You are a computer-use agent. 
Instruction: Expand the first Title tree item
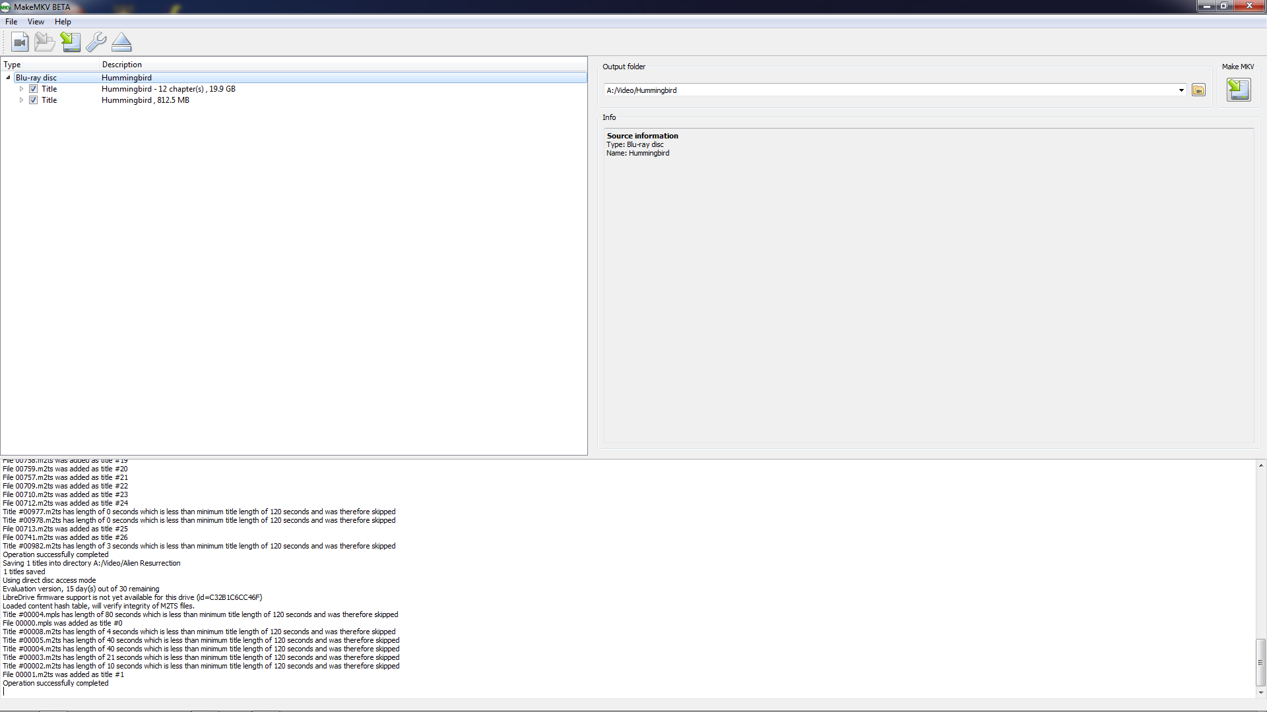coord(21,88)
